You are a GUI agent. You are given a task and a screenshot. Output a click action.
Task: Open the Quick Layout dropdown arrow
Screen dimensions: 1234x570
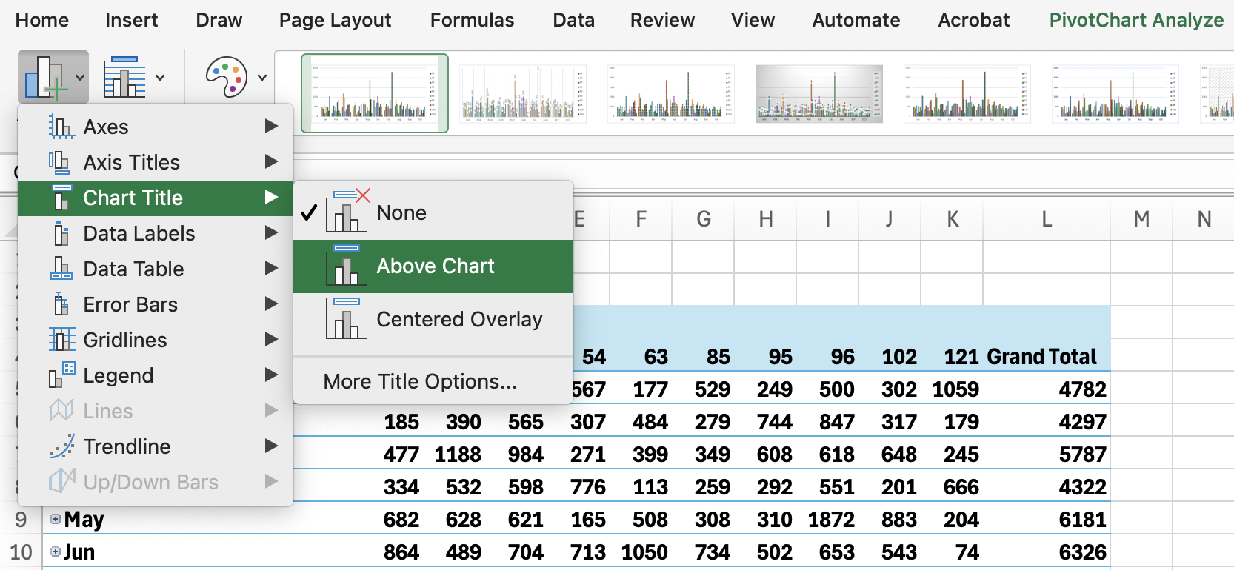tap(160, 77)
